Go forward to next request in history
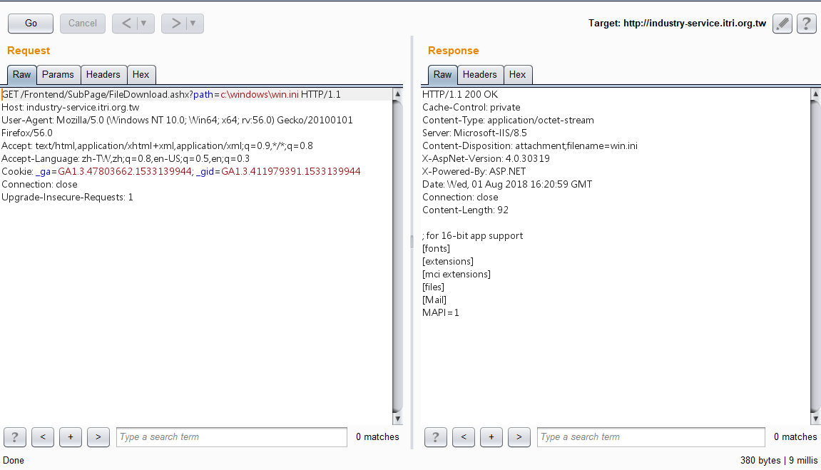This screenshot has width=821, height=470. tap(175, 23)
